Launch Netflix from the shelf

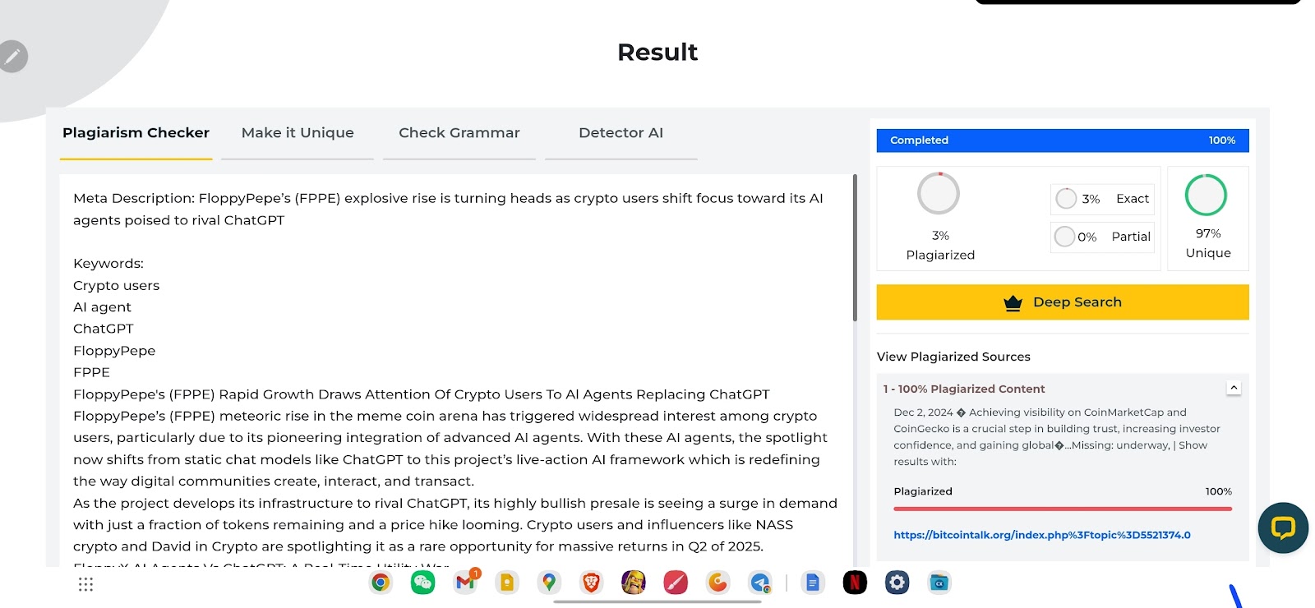[855, 583]
